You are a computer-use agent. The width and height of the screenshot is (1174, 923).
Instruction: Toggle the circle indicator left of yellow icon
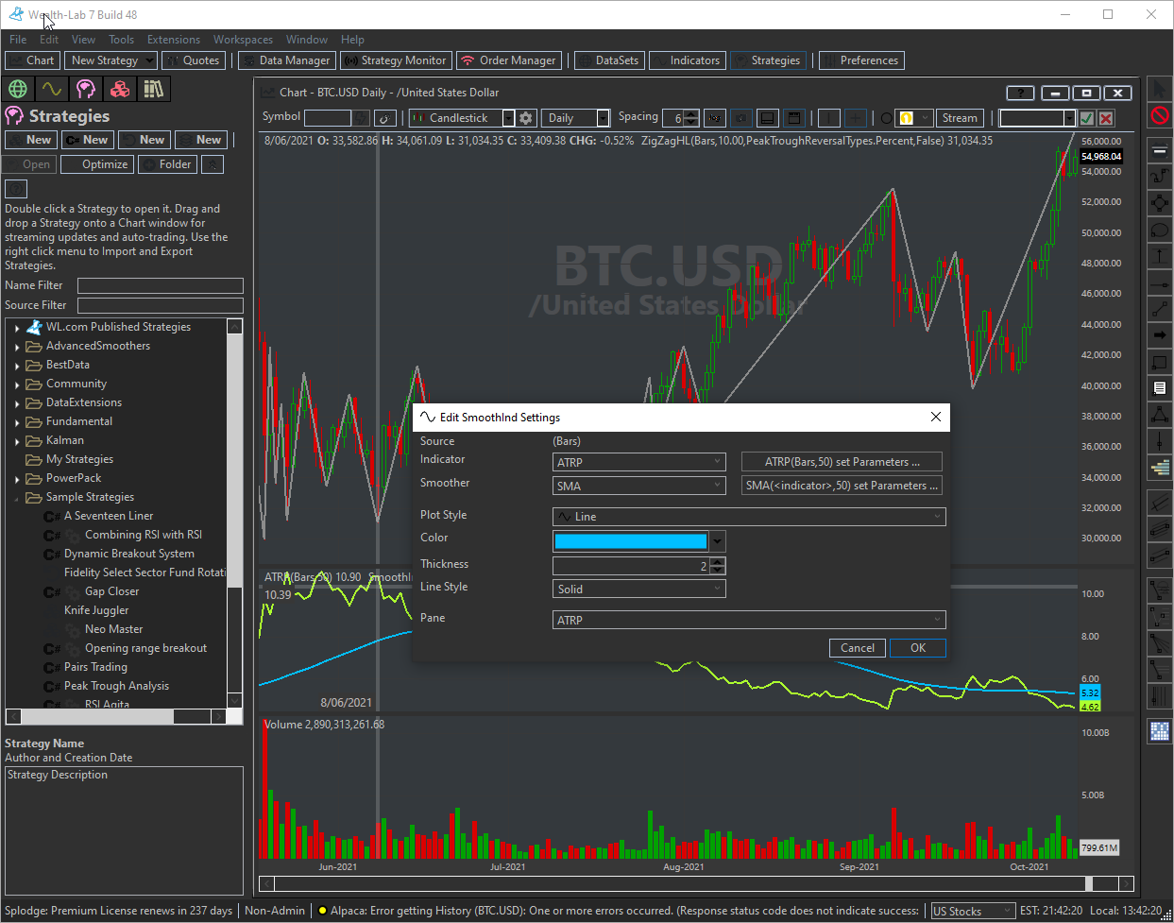(886, 118)
